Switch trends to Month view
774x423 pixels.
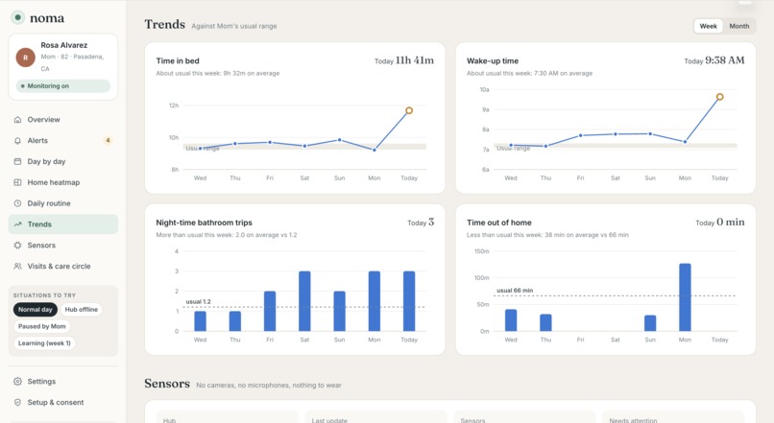739,26
